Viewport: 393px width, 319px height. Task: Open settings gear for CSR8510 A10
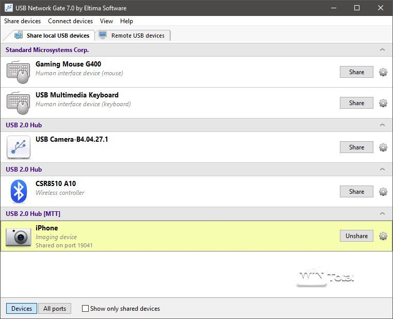pyautogui.click(x=383, y=192)
